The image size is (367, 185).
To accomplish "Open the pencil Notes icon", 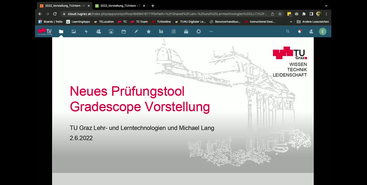I will coord(136,31).
